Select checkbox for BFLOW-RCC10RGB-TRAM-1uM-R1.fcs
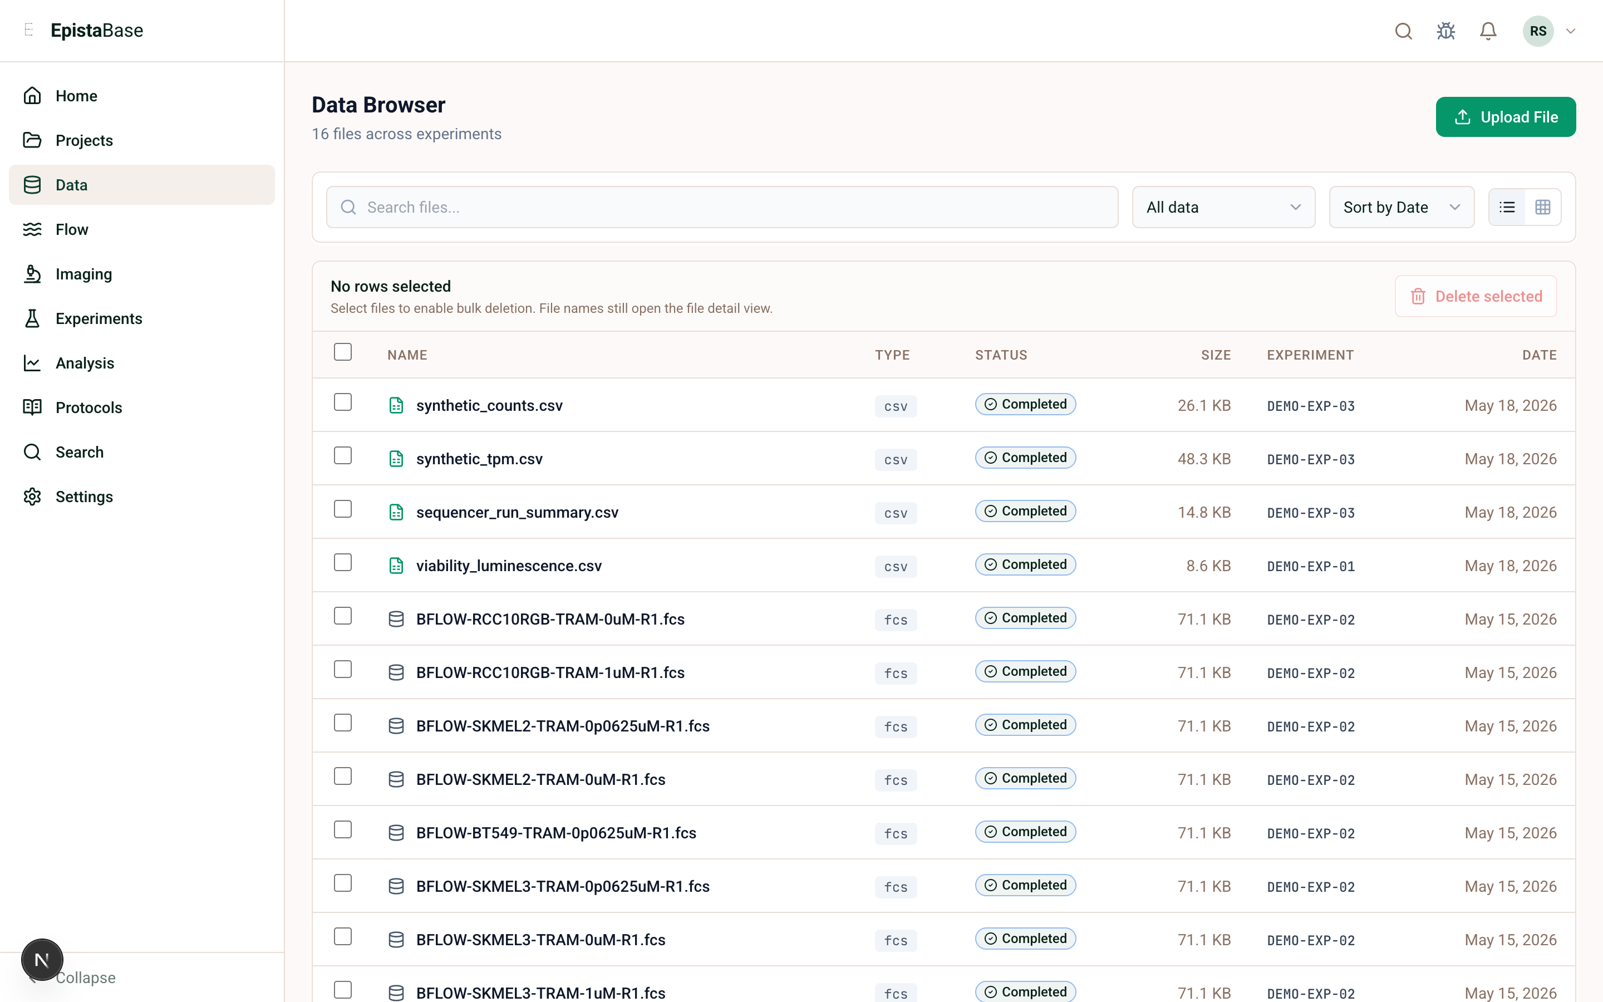Viewport: 1603px width, 1002px height. [342, 669]
